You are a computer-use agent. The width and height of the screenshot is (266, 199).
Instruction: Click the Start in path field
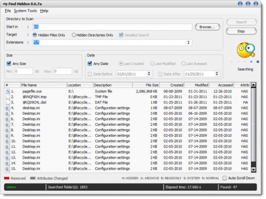click(x=112, y=27)
